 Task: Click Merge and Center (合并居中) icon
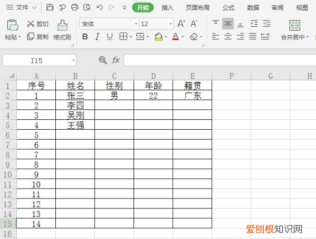click(294, 25)
